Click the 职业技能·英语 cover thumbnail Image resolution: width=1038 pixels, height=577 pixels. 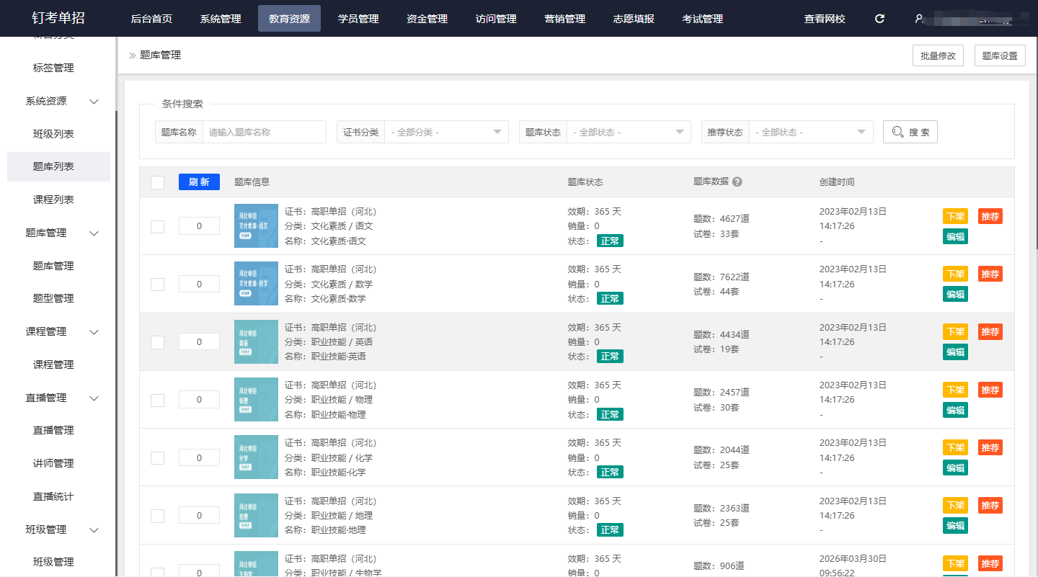[256, 341]
